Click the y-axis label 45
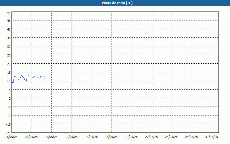 (x=9, y=21)
